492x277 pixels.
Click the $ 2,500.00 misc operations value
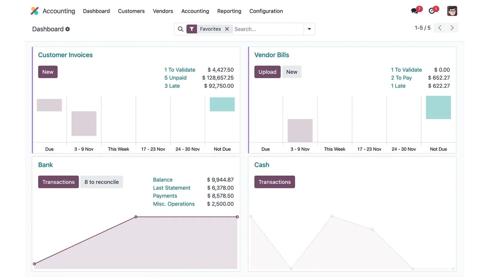coord(220,204)
